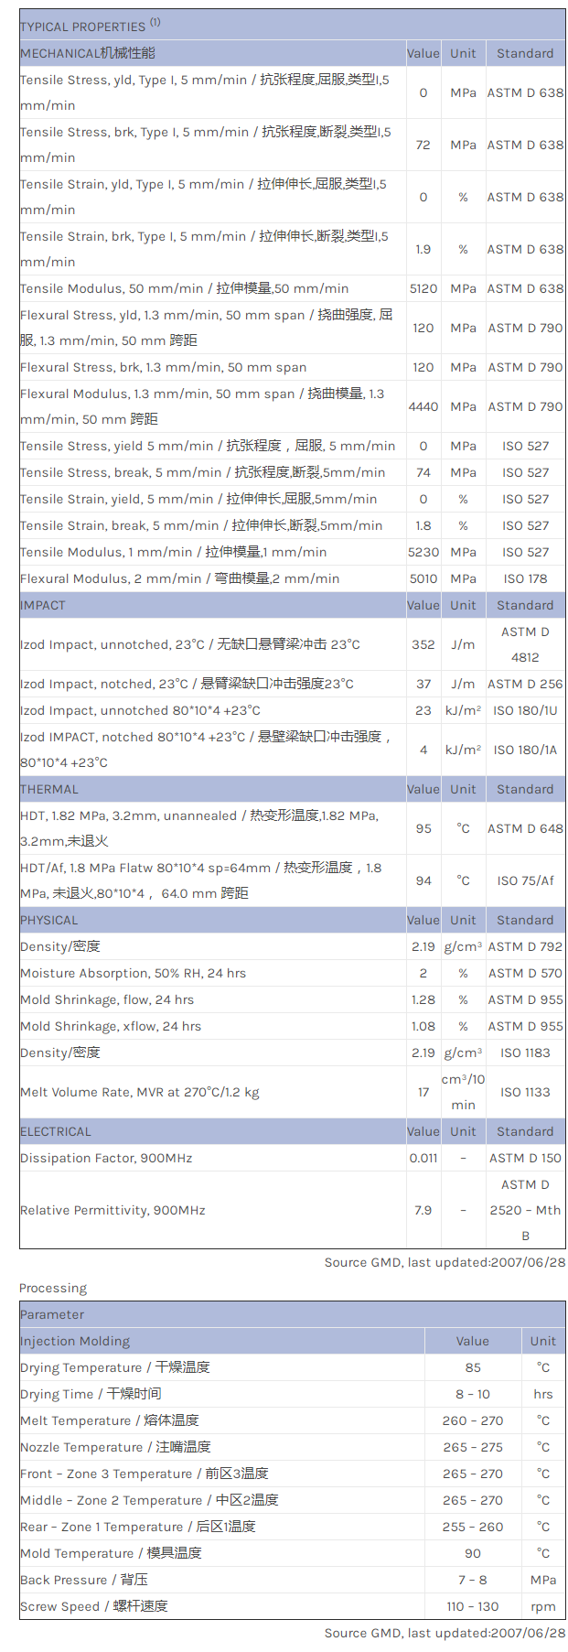The height and width of the screenshot is (1652, 568).
Task: Click the THERMAL section header
Action: [49, 789]
